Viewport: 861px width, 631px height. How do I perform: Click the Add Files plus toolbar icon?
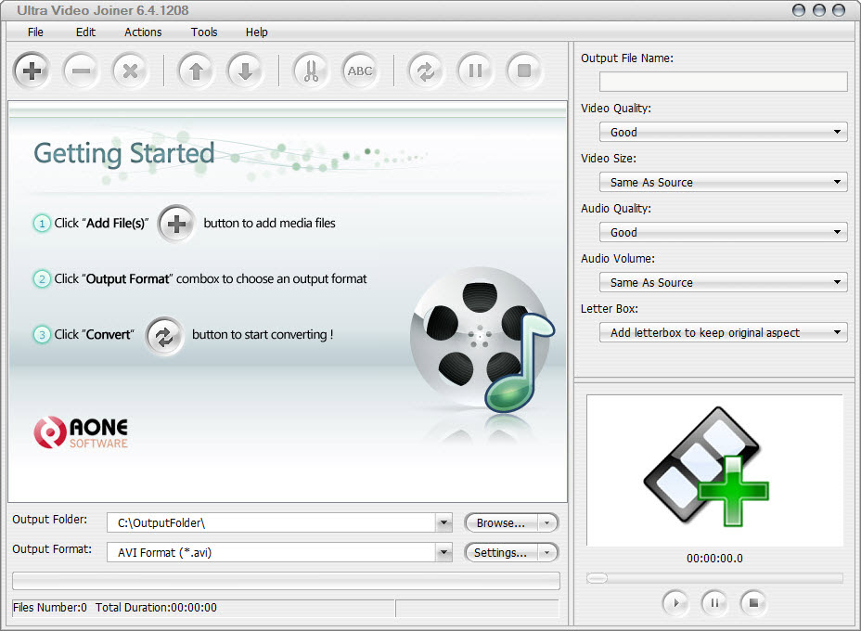(x=32, y=71)
